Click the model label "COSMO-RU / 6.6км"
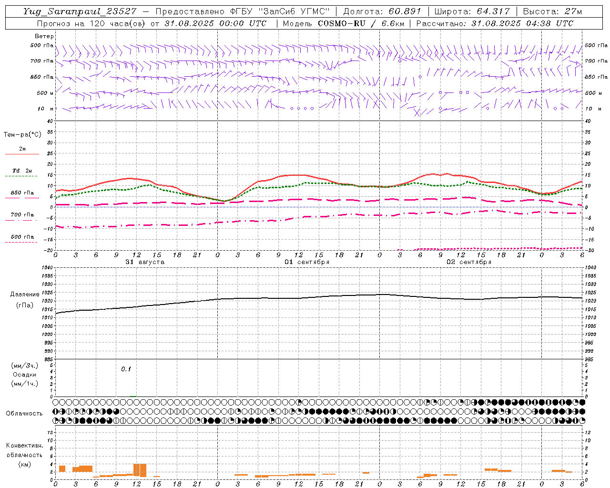 point(361,23)
